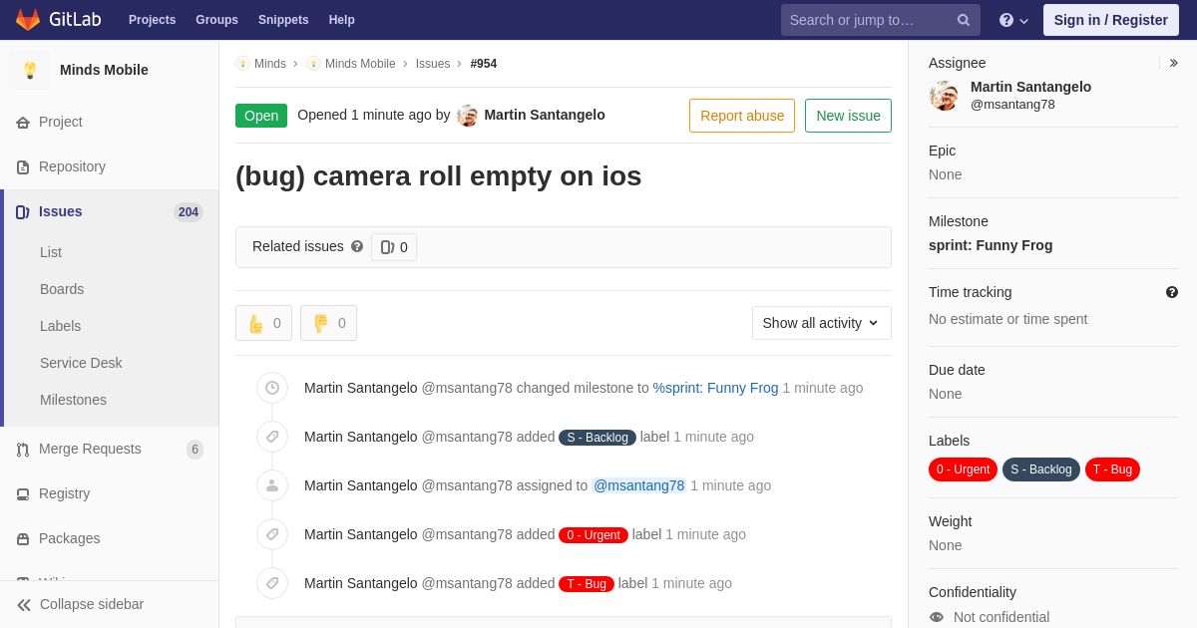Image resolution: width=1197 pixels, height=628 pixels.
Task: Click Martin Santangelo author name link
Action: coord(545,115)
